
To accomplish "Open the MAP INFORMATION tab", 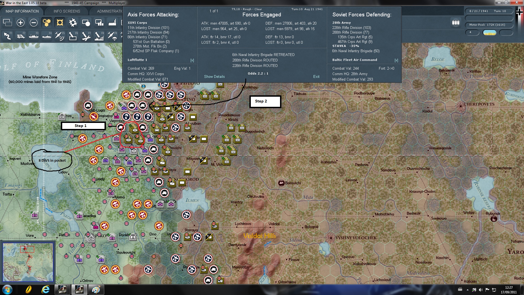I will (x=22, y=11).
